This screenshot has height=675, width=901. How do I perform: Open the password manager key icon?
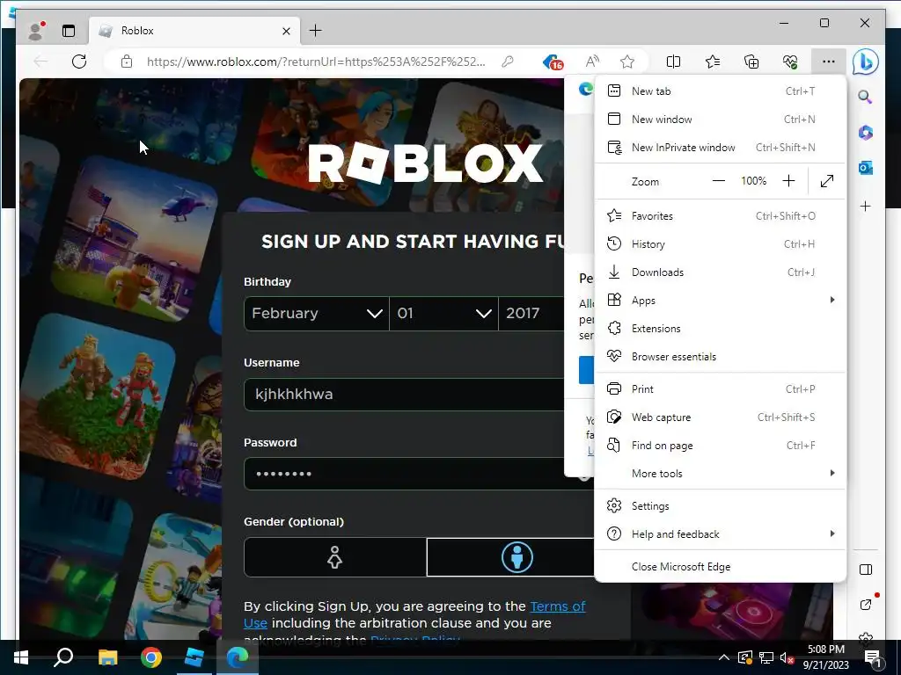pos(508,62)
